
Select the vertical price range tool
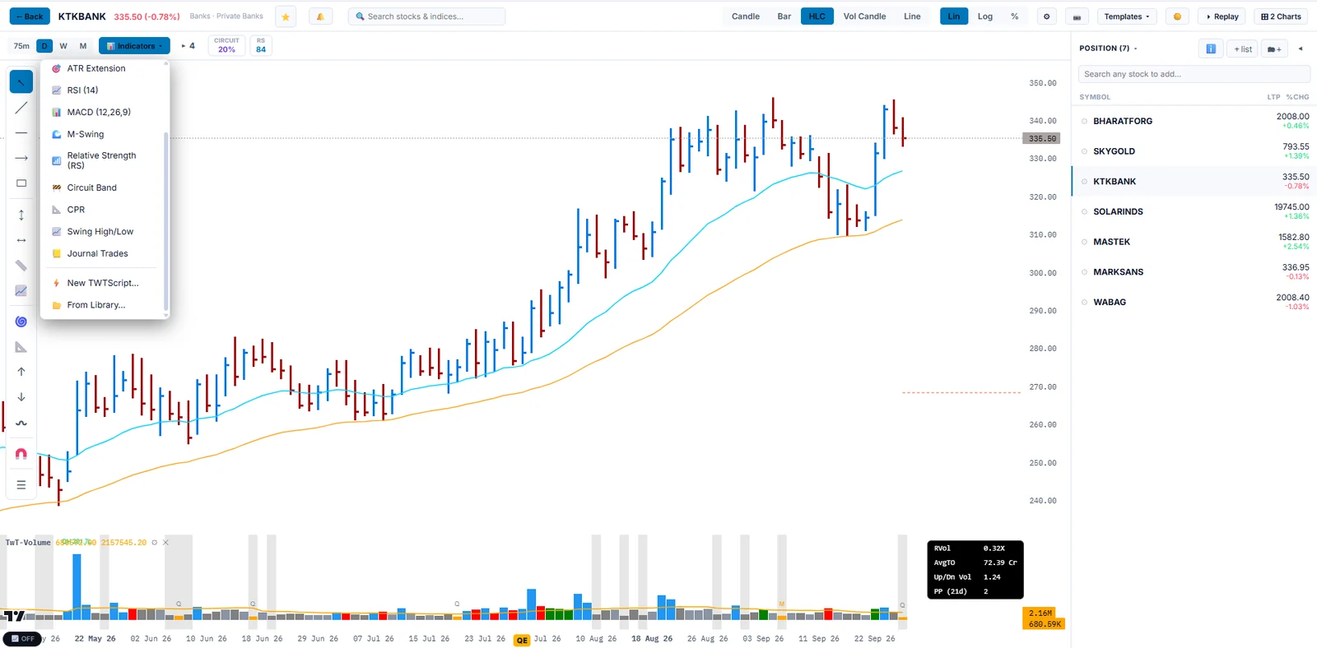[x=21, y=215]
